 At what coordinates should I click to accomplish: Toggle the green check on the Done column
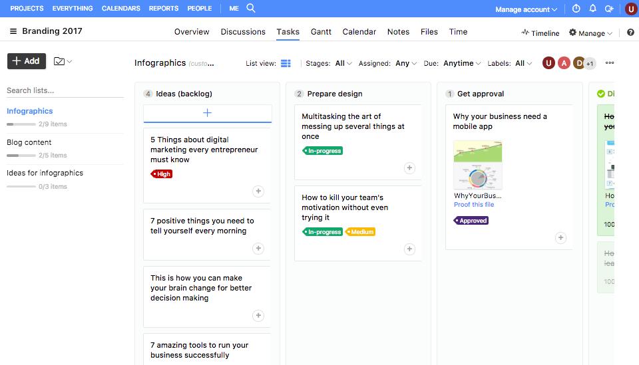601,94
